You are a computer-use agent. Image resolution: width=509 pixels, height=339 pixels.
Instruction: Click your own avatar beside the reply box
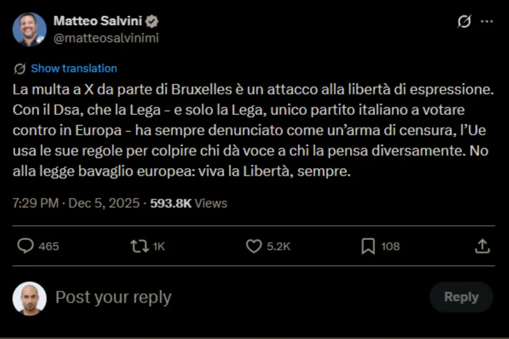[29, 298]
